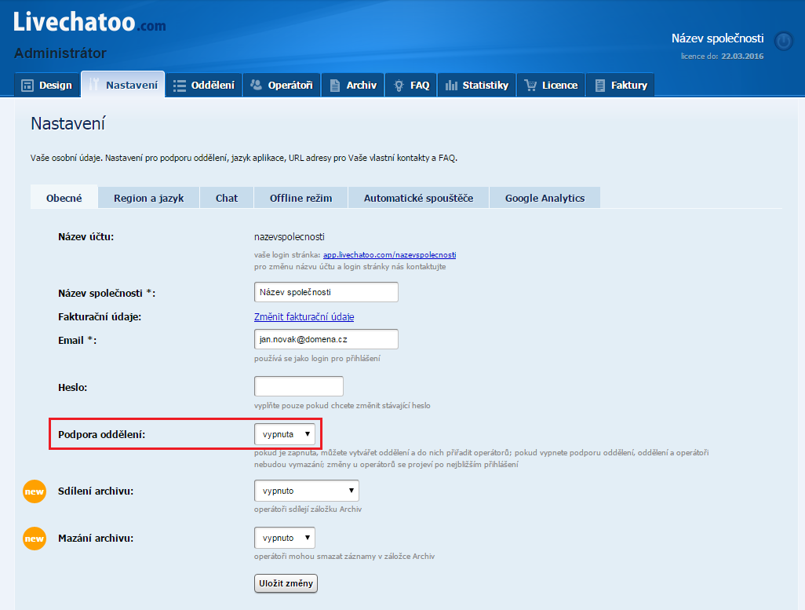The width and height of the screenshot is (805, 610).
Task: Click the Design tab layout icon
Action: (27, 85)
